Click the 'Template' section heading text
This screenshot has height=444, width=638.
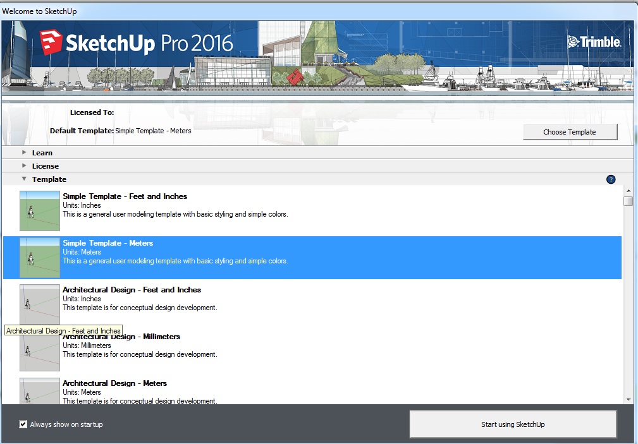[49, 179]
